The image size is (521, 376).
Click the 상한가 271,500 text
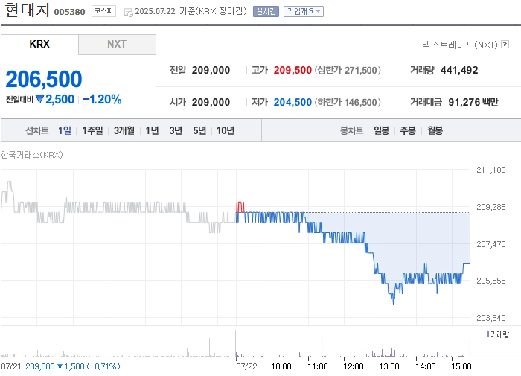click(x=348, y=70)
